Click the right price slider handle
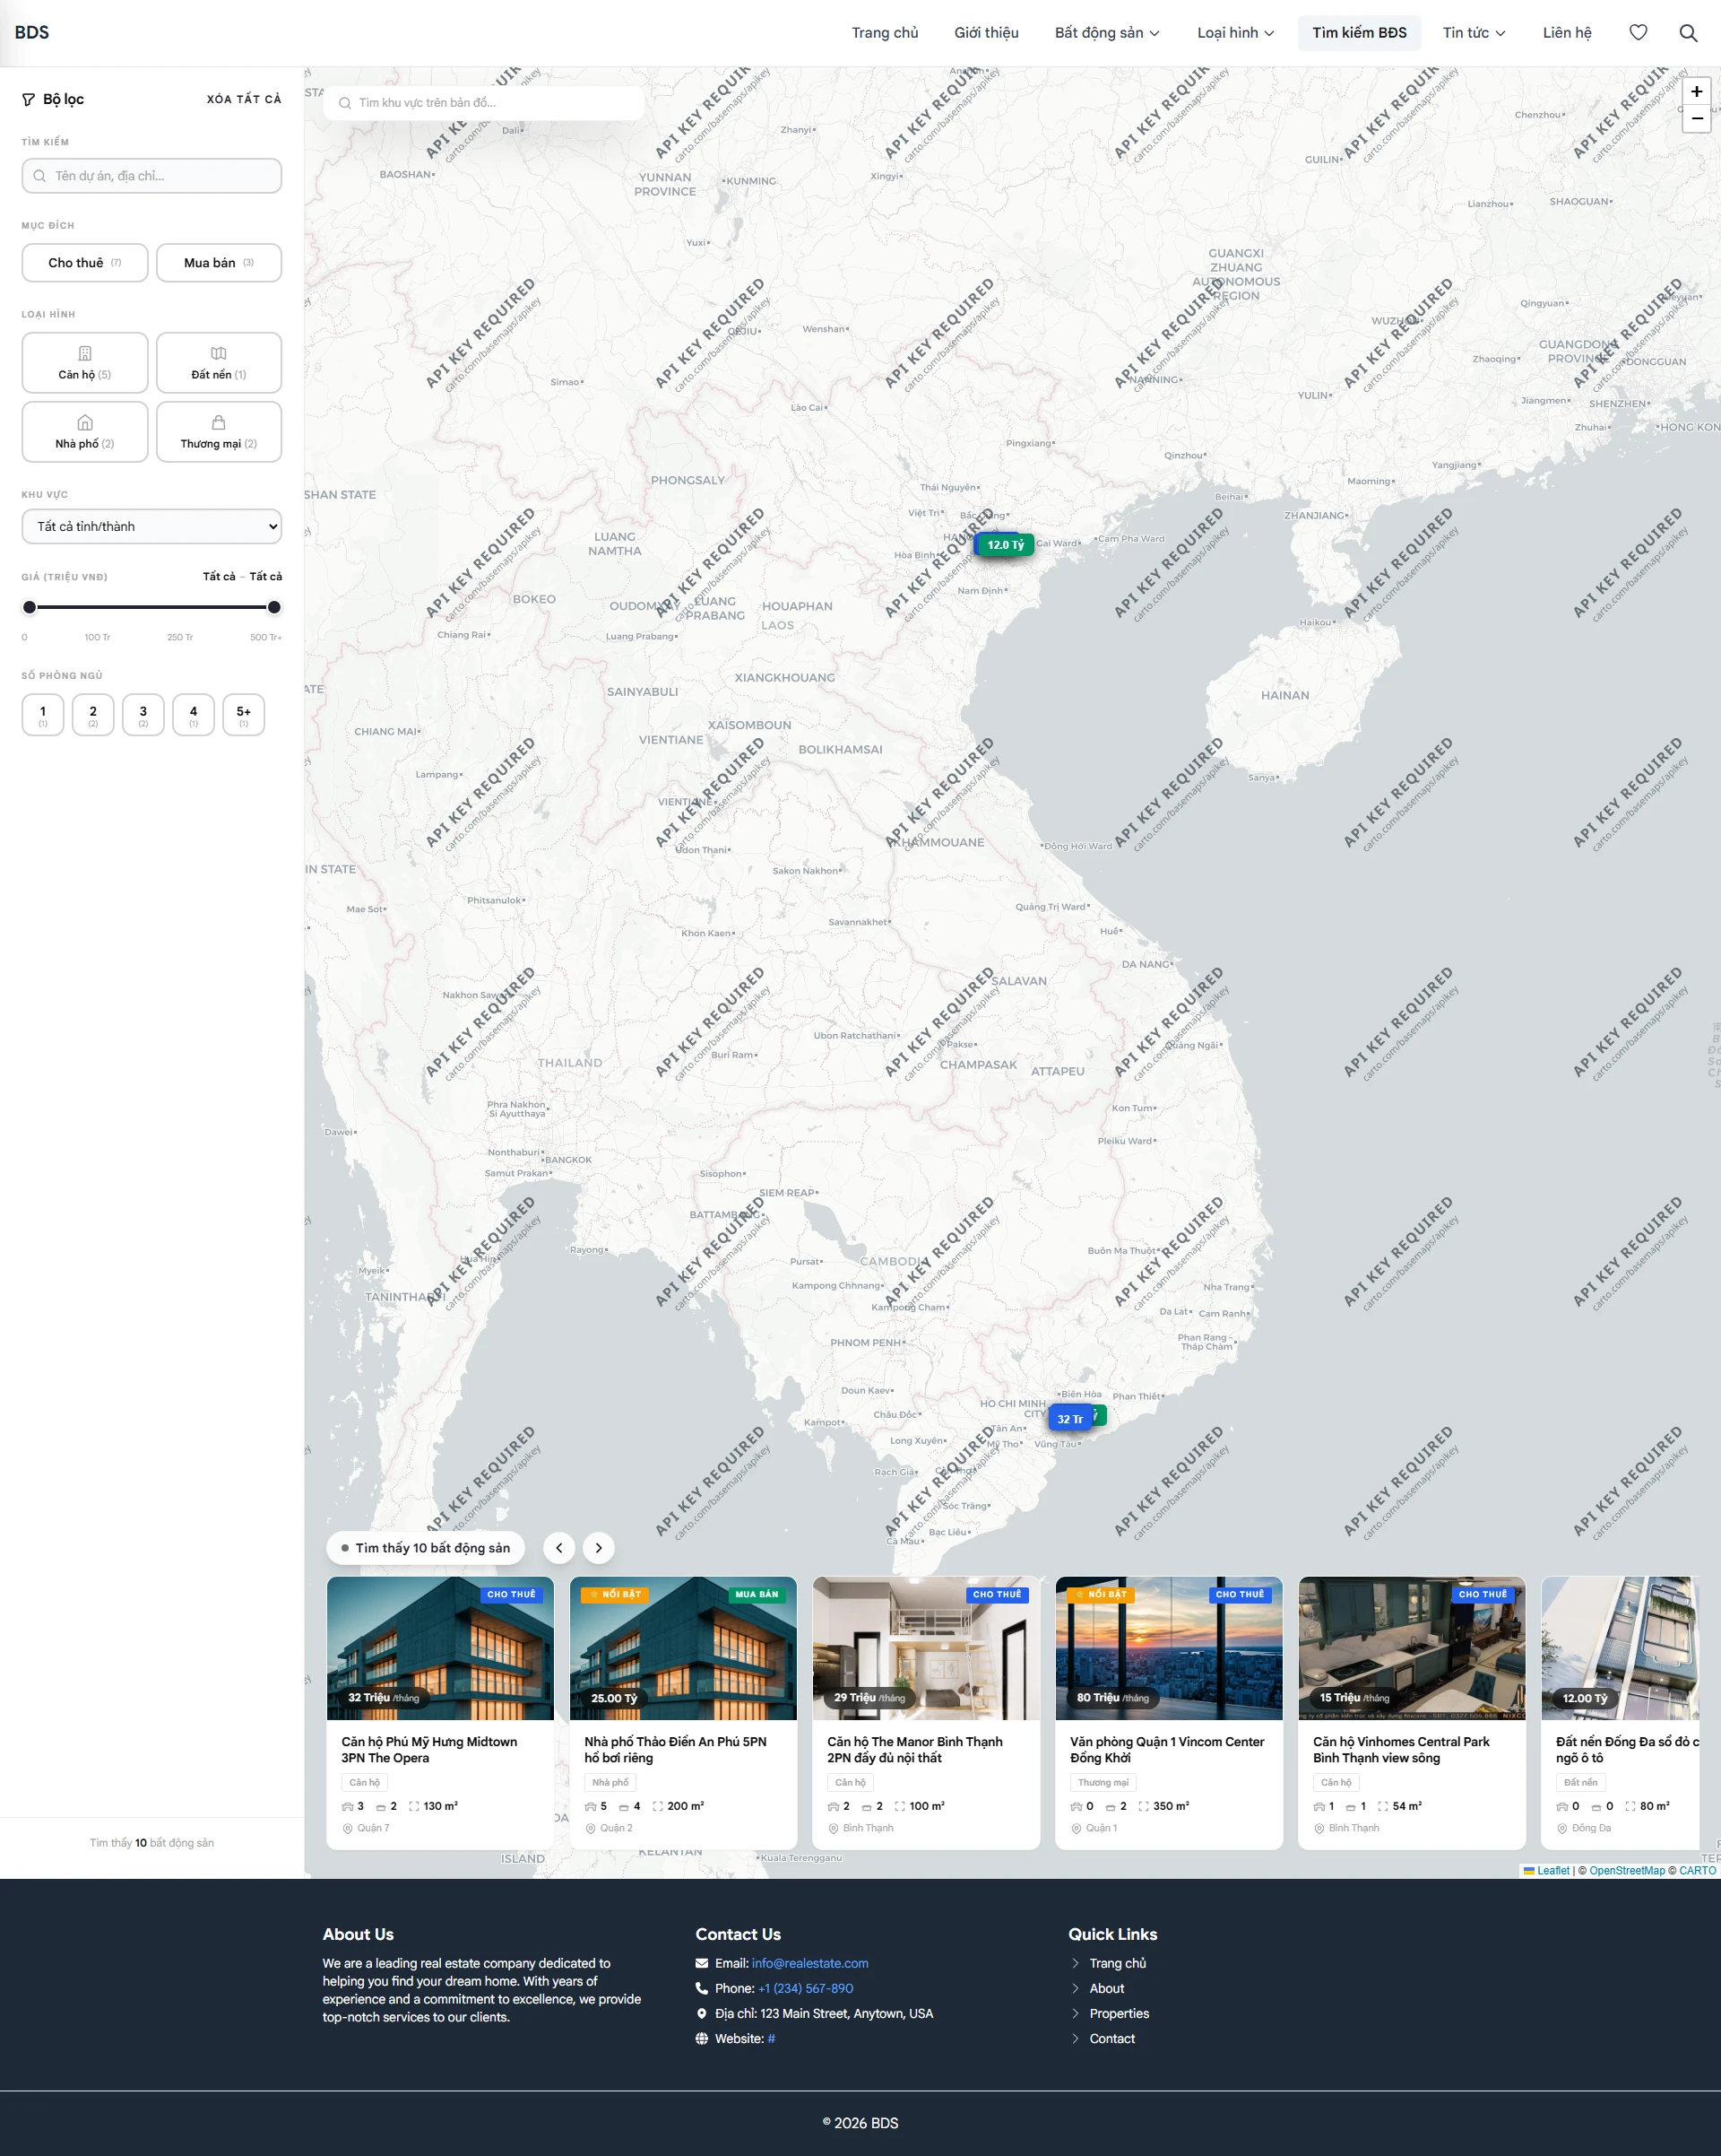Viewport: 1721px width, 2156px height. click(274, 607)
